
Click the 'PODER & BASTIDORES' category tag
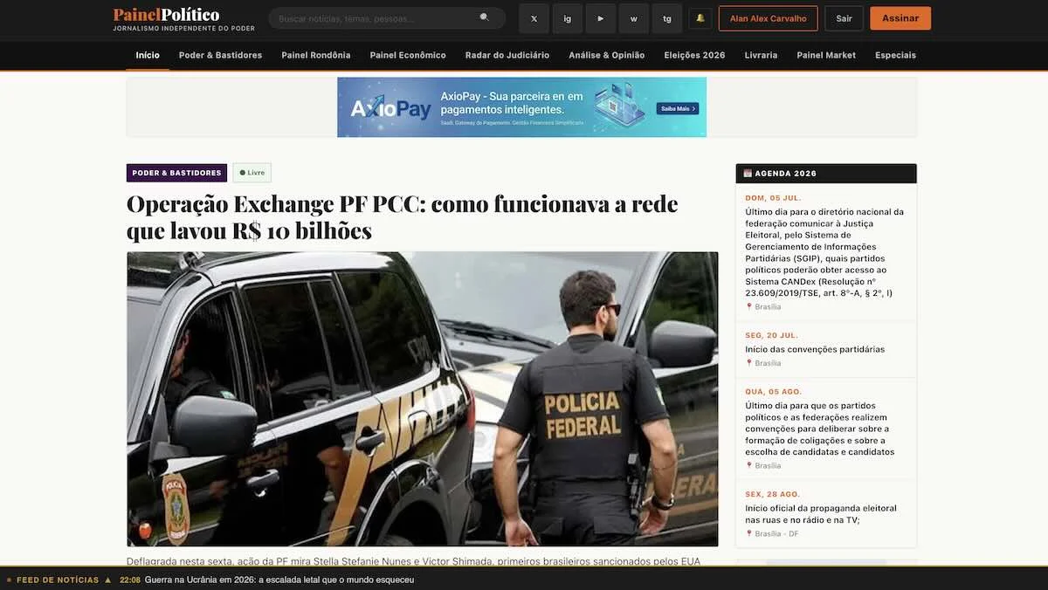(x=176, y=173)
